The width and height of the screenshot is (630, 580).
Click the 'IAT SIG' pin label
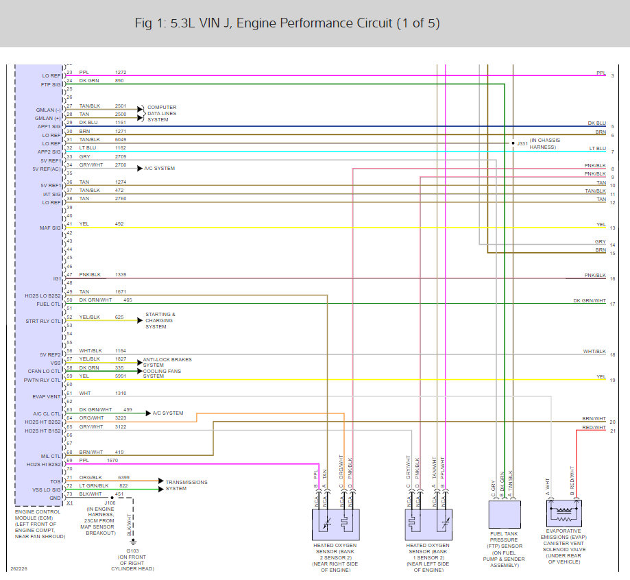(52, 194)
